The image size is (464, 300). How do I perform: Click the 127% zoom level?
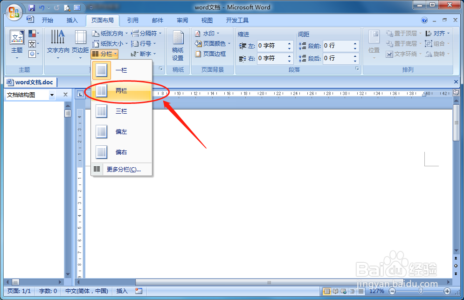[376, 292]
